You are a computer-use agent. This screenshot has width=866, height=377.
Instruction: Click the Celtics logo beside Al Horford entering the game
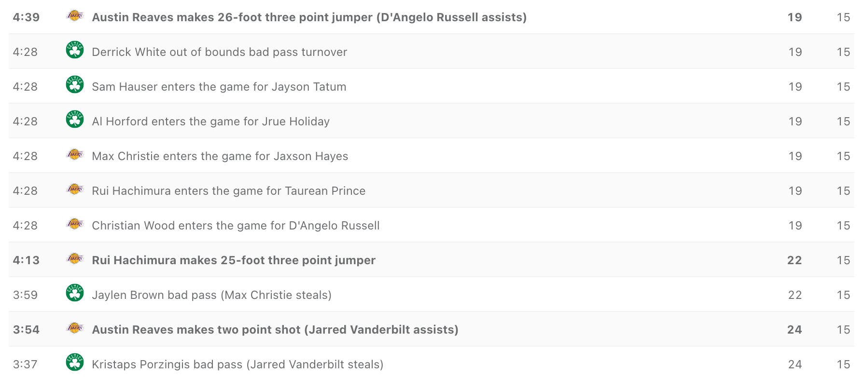pos(75,120)
